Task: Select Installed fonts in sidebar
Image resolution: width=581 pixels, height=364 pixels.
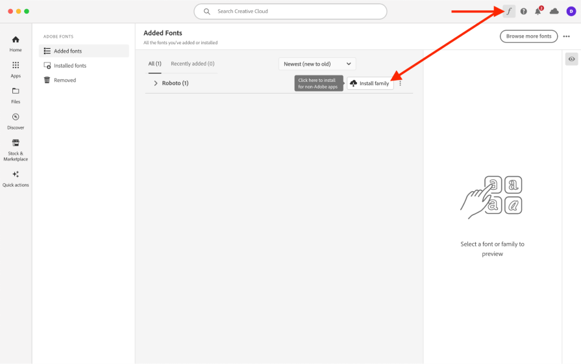Action: pyautogui.click(x=70, y=66)
